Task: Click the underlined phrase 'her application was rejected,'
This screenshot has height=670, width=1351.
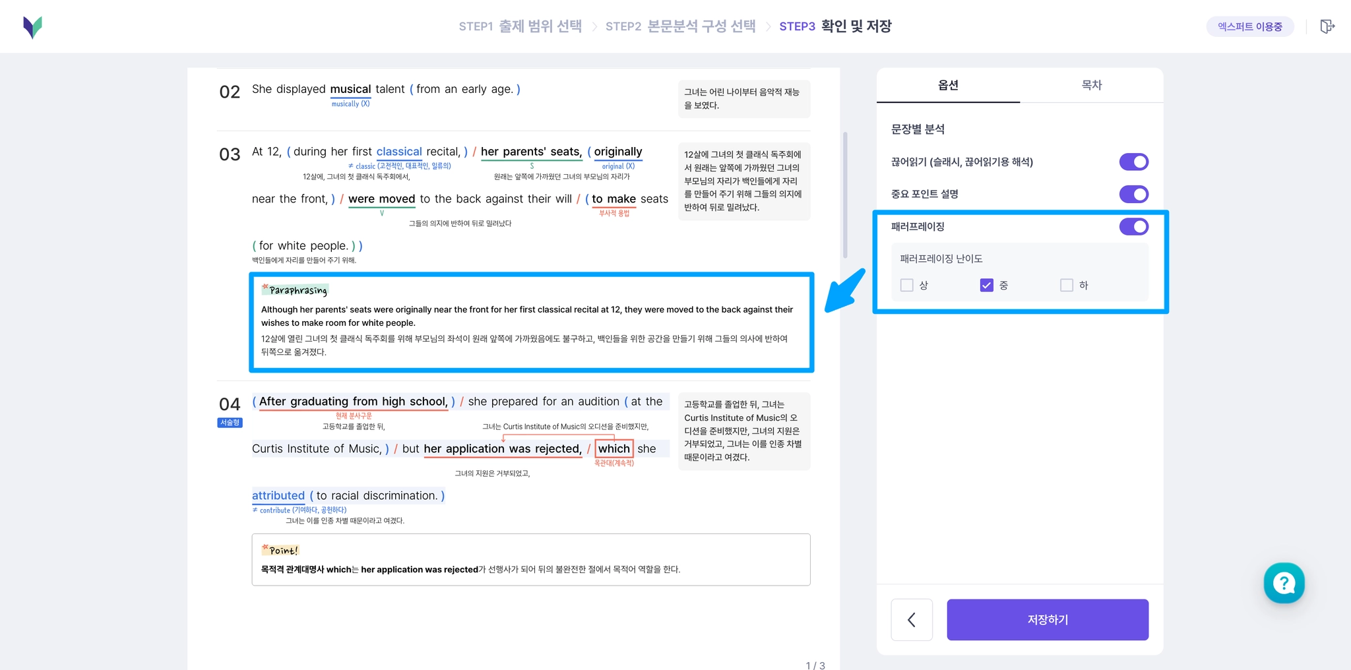Action: point(503,449)
